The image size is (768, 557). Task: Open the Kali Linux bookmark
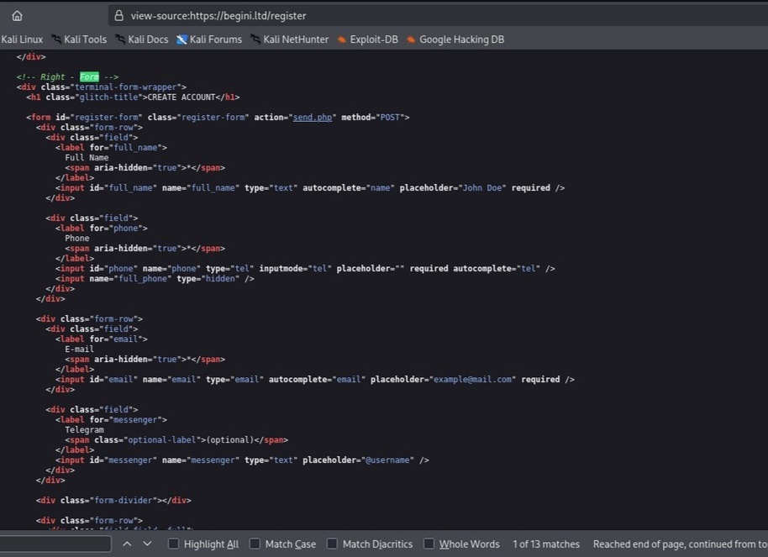pyautogui.click(x=22, y=39)
